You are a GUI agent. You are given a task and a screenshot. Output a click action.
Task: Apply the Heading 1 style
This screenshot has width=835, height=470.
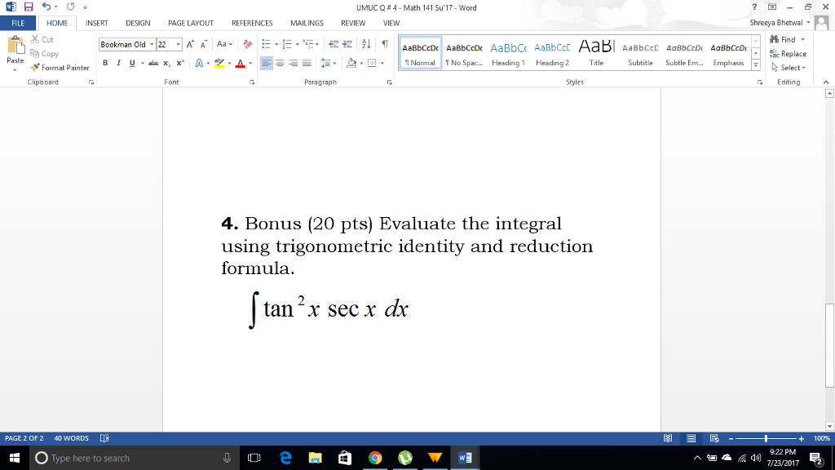pyautogui.click(x=508, y=53)
